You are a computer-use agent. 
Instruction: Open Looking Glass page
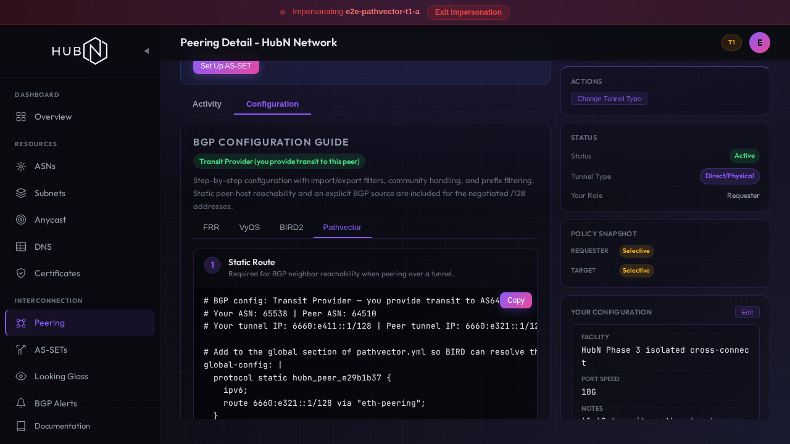click(80, 376)
